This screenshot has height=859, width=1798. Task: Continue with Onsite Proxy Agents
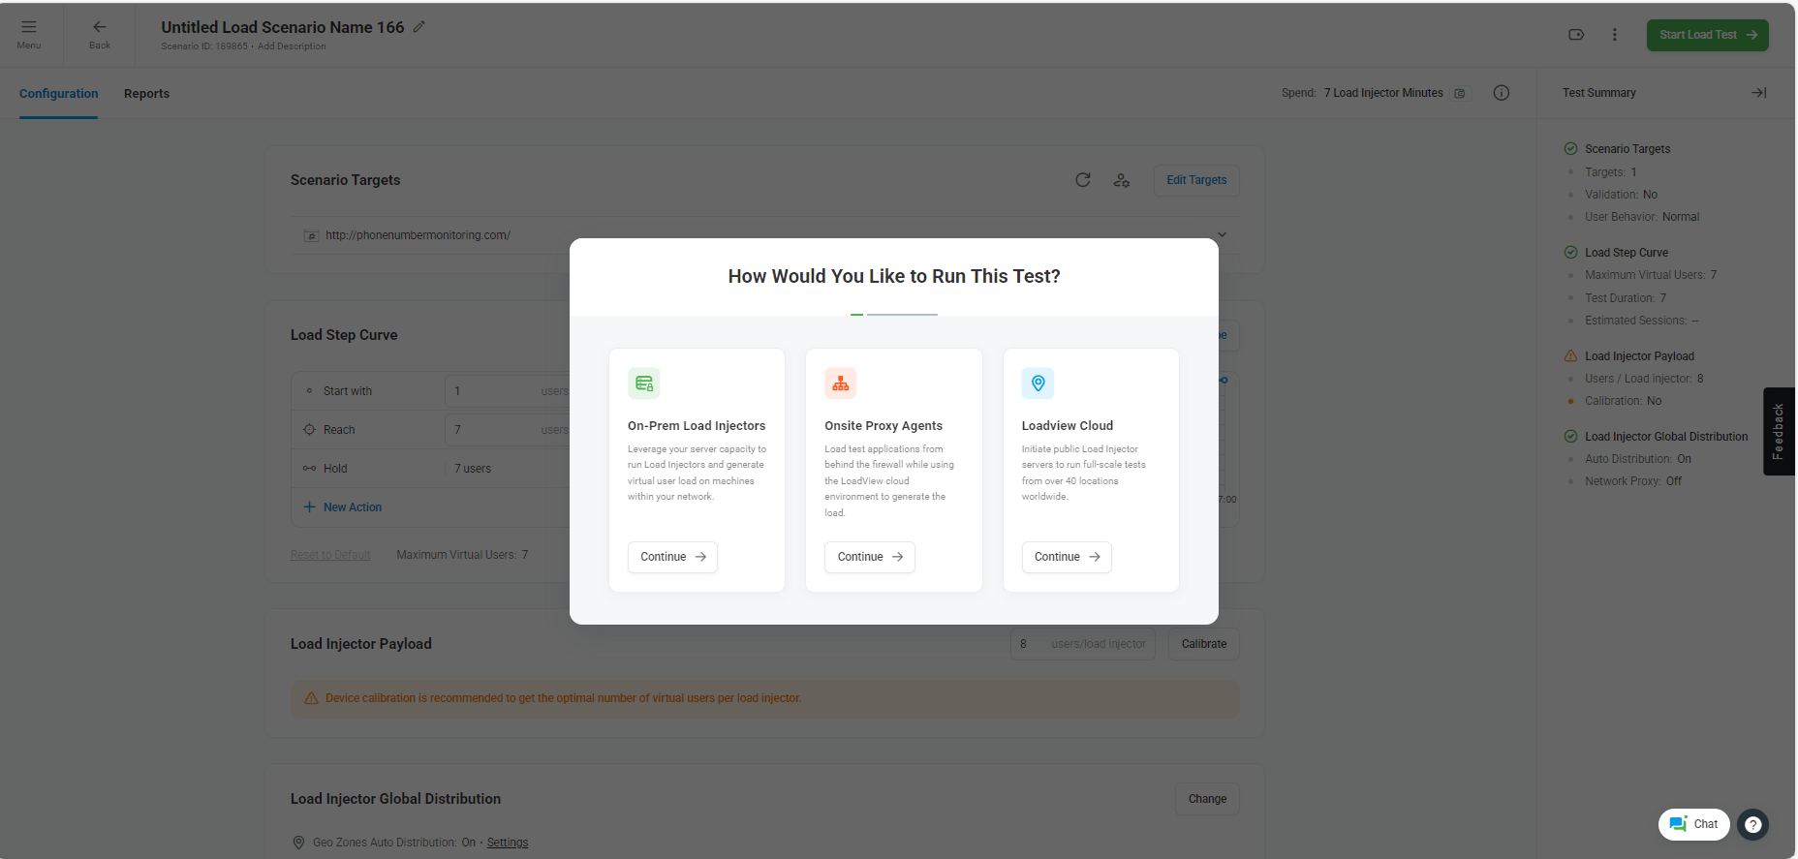click(870, 557)
